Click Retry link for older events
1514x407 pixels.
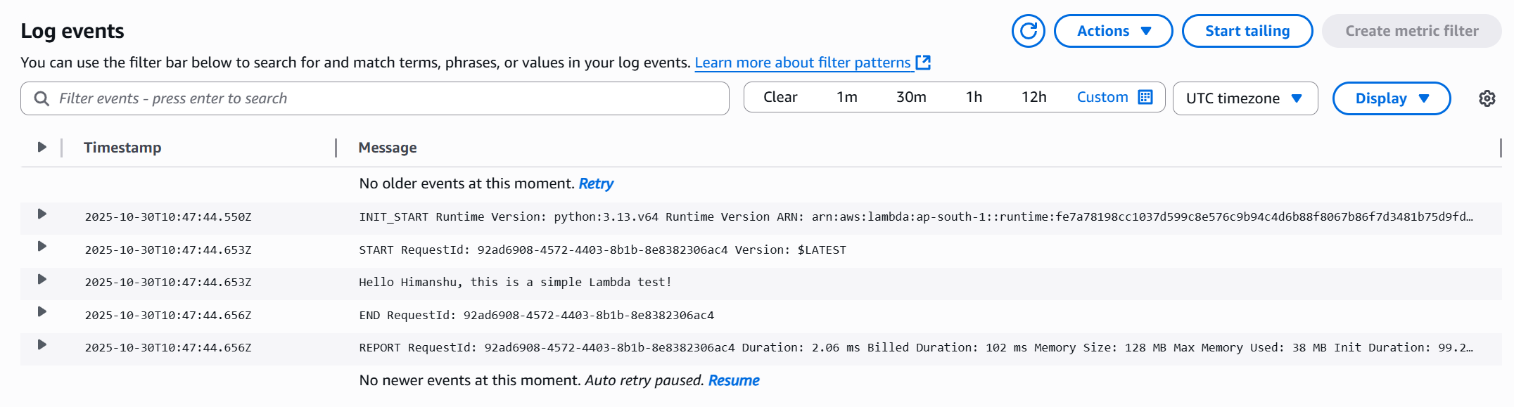(595, 183)
